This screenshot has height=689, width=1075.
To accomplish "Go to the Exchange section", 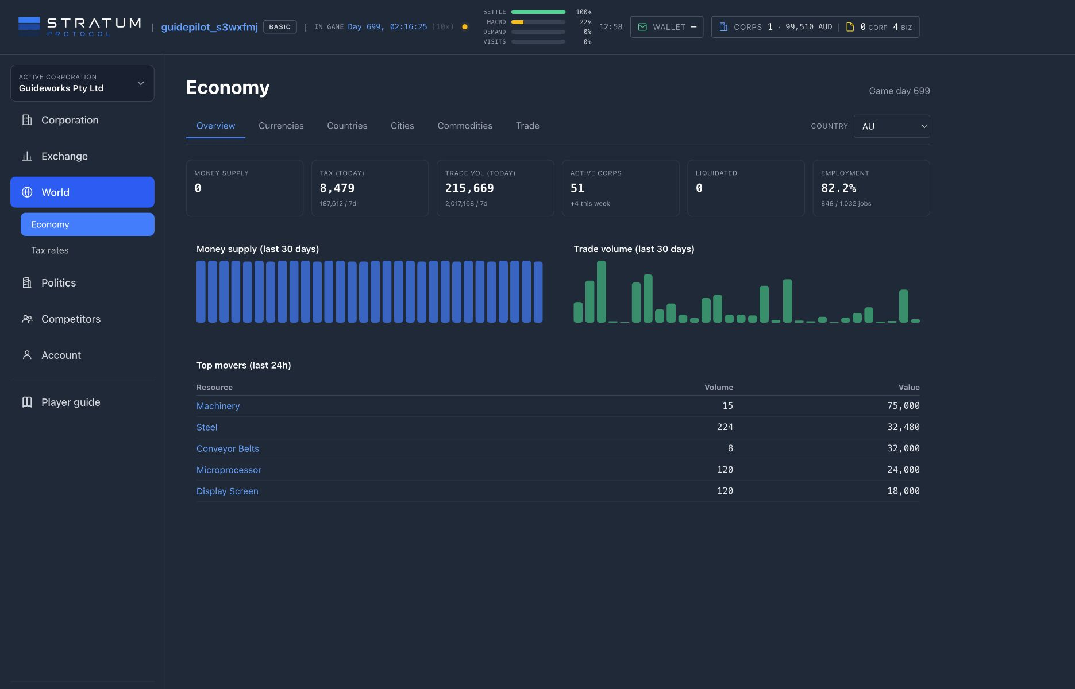I will coord(82,156).
